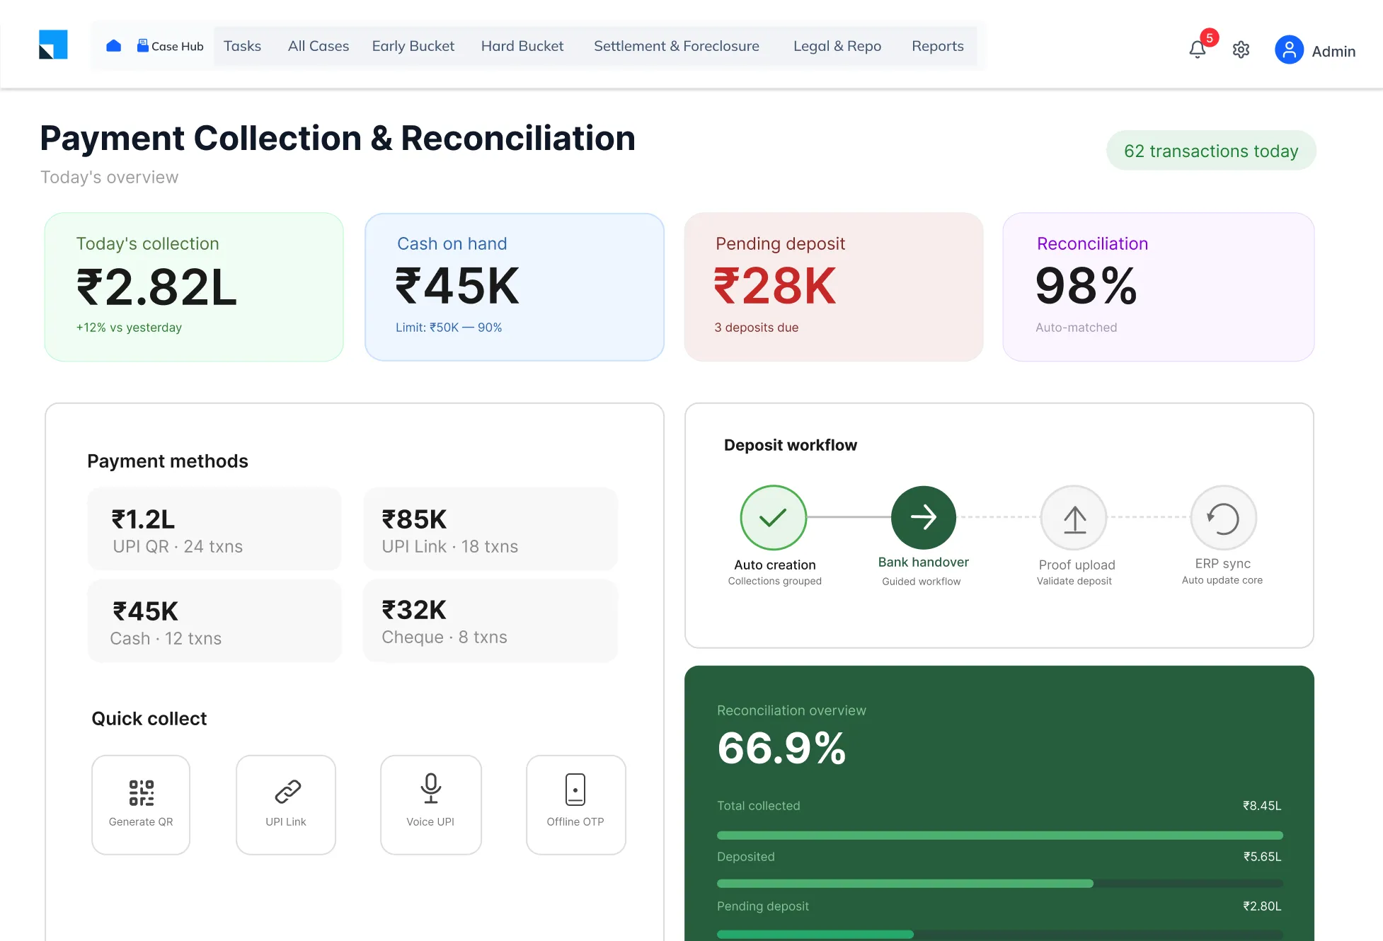Click the 'Limit: ₹50K — 90%' text

449,328
